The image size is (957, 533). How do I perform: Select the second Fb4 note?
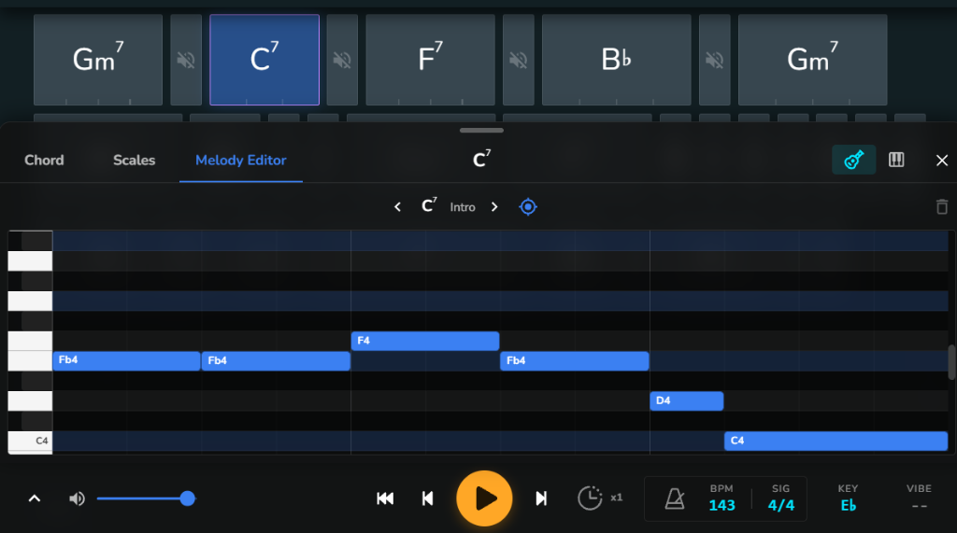[x=276, y=360]
